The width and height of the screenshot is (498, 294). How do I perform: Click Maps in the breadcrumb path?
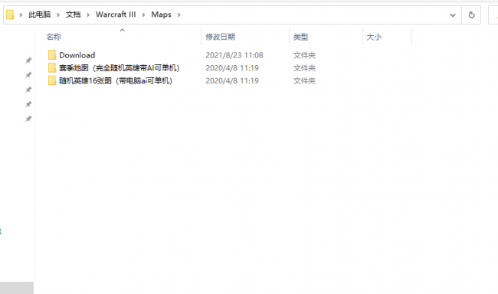point(161,15)
